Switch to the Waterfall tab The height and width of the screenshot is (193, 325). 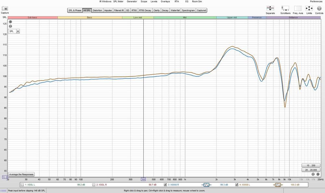[175, 10]
